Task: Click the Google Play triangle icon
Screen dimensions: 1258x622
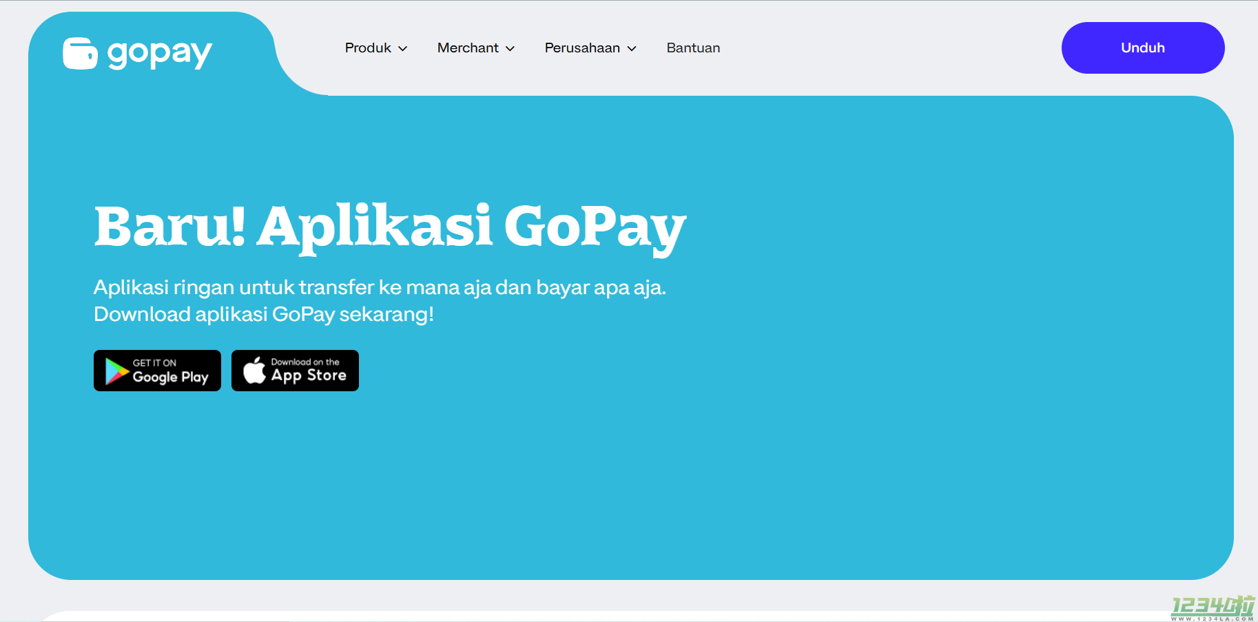Action: pyautogui.click(x=116, y=371)
